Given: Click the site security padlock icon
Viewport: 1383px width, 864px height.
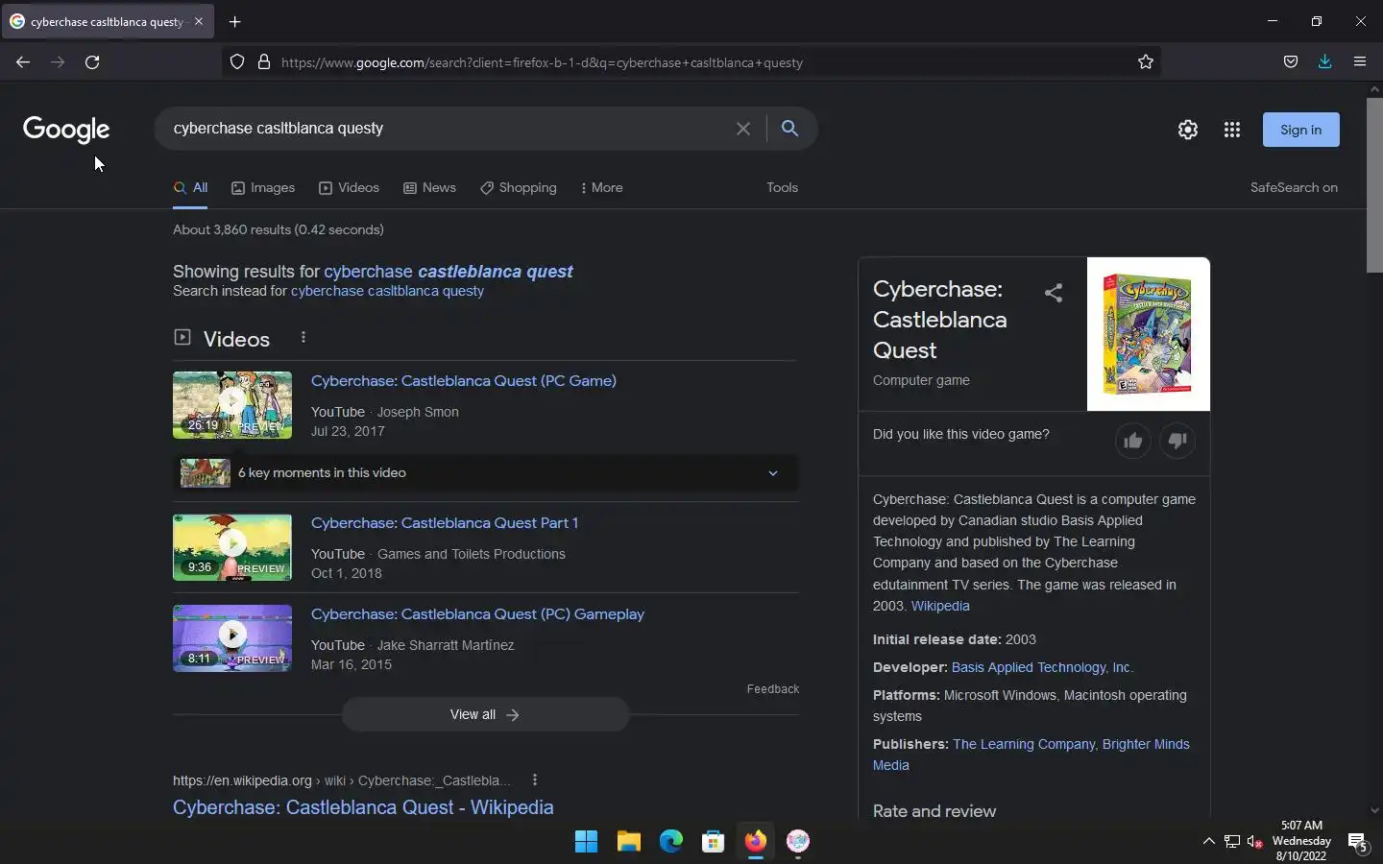Looking at the screenshot, I should (264, 62).
